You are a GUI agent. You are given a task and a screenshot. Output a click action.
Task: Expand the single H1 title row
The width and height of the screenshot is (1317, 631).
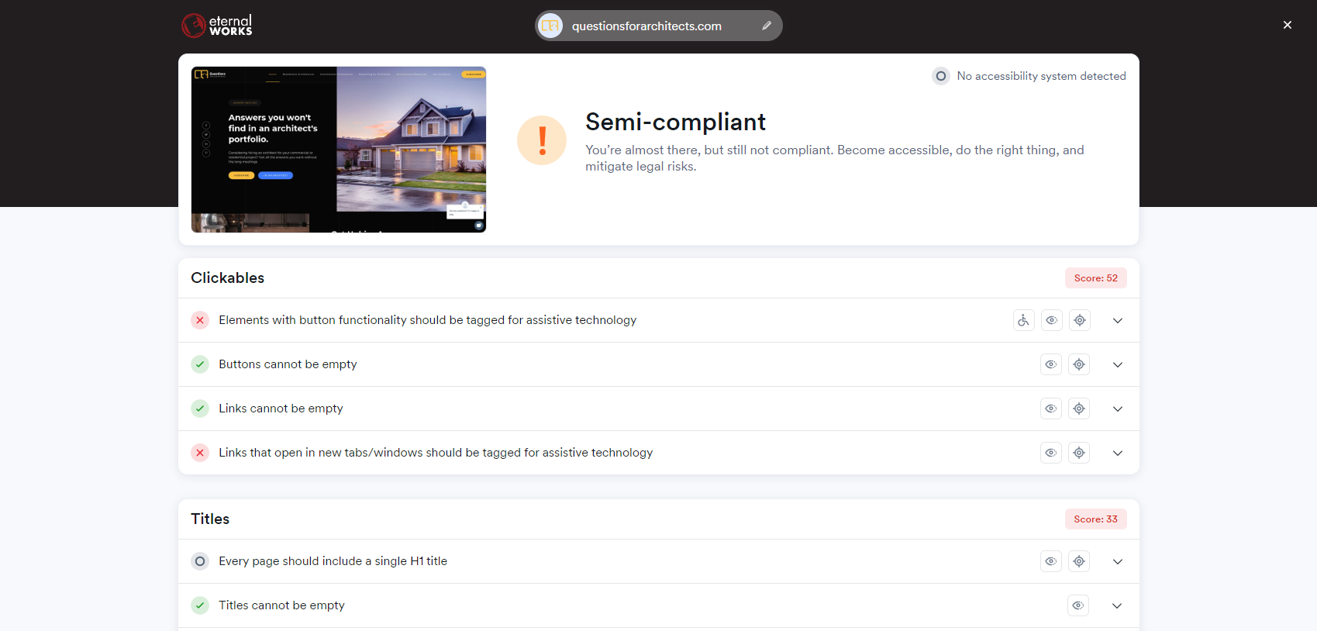1117,561
